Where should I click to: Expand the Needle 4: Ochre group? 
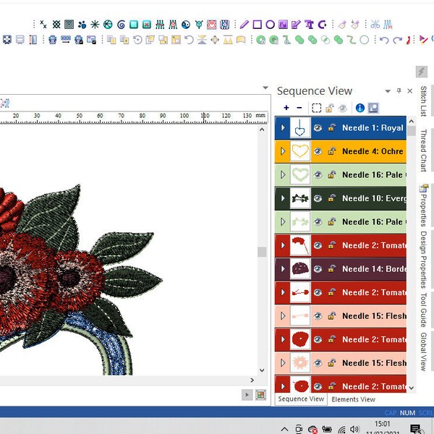(x=283, y=151)
